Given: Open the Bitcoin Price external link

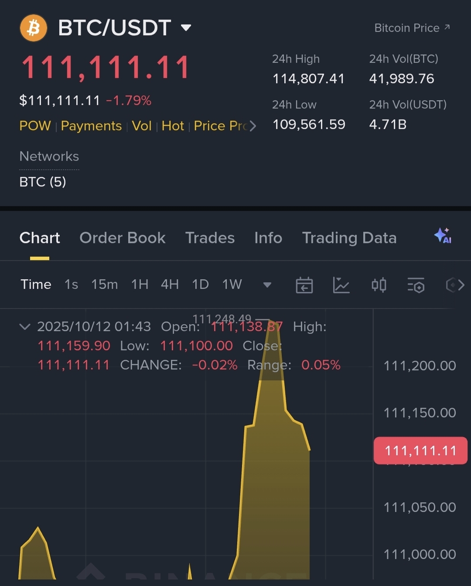Looking at the screenshot, I should click(412, 28).
